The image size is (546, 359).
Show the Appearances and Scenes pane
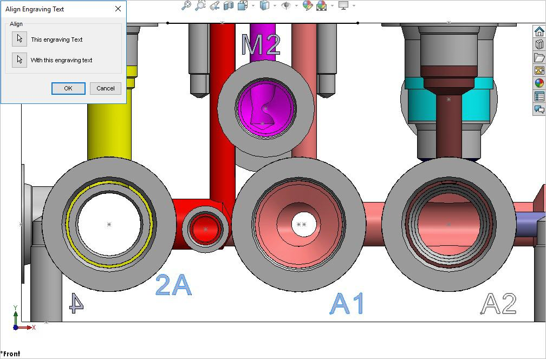pos(539,83)
